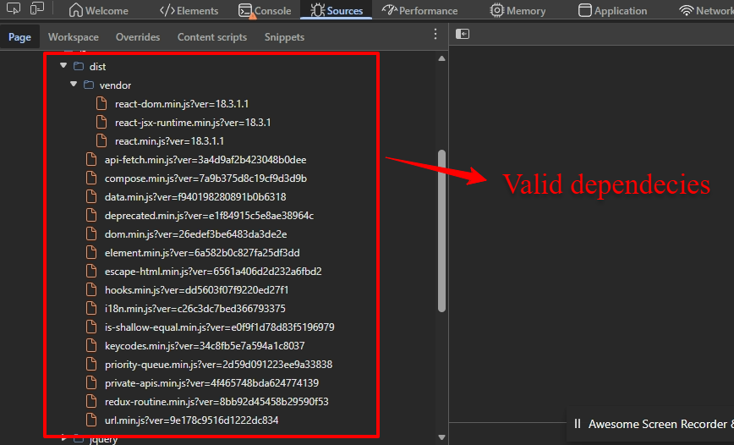
Task: Open the Application tab
Action: pyautogui.click(x=612, y=10)
